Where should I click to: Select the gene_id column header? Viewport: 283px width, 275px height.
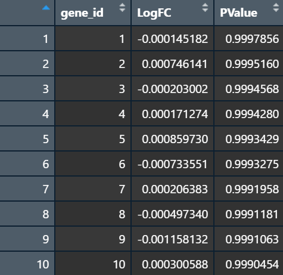[93, 13]
